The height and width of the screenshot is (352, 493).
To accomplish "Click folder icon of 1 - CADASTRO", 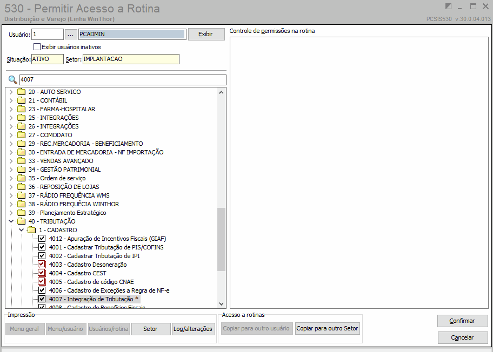I will (x=32, y=230).
